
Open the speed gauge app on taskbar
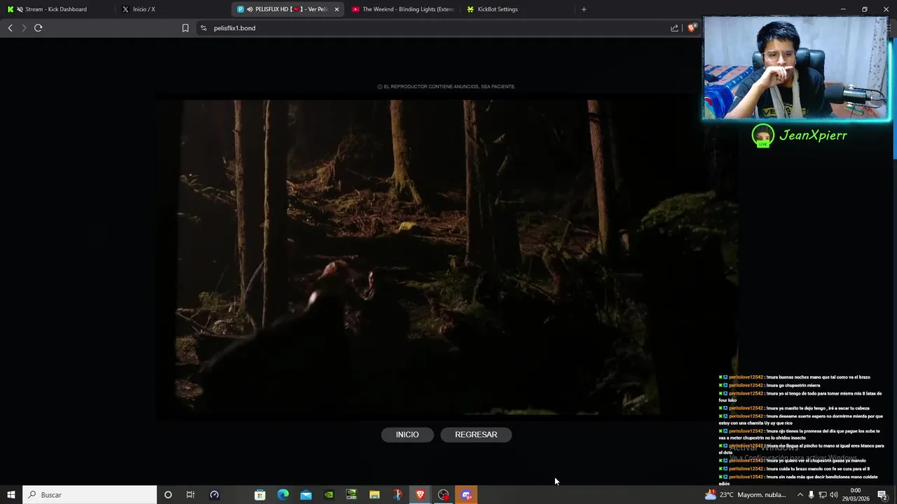[214, 495]
